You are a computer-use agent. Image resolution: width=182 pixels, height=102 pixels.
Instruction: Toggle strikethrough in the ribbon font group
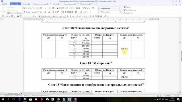[33, 12]
